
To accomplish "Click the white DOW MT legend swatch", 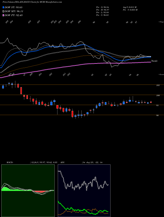I will 4,12.
